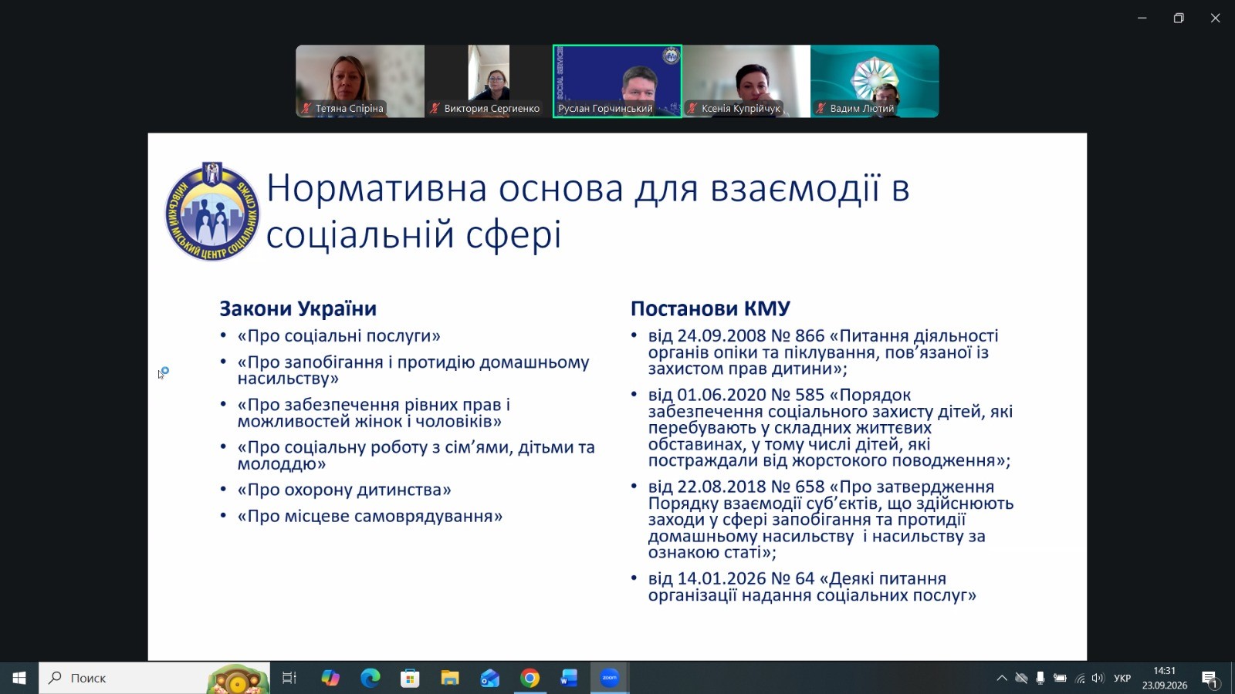This screenshot has width=1235, height=694.
Task: Select Виктория Сергиенко video thumbnail
Action: 489,81
